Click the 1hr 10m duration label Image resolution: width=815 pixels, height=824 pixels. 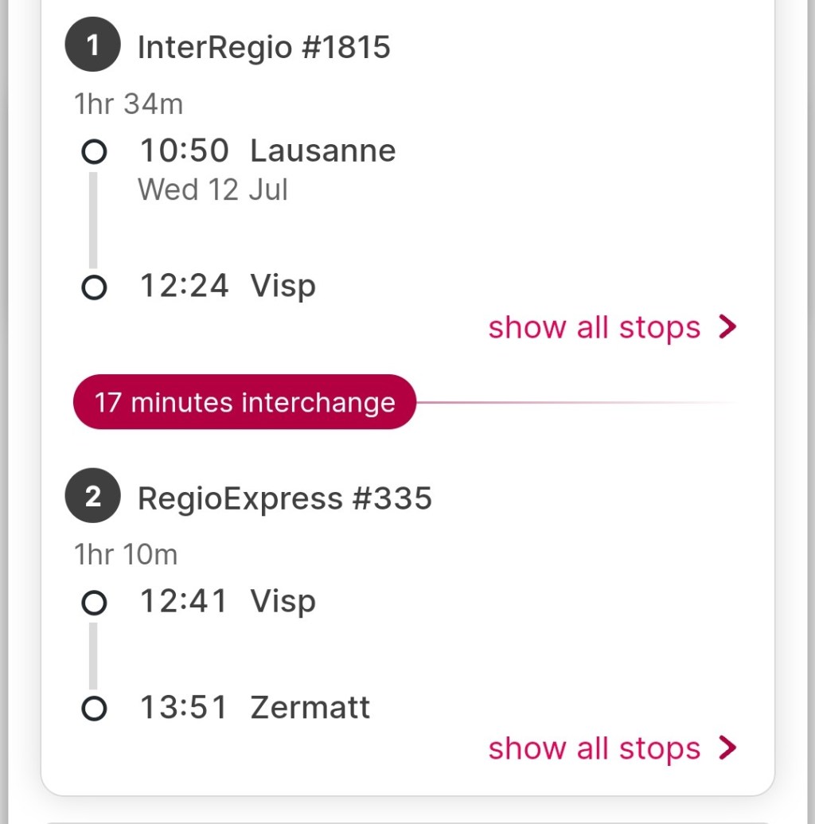(x=126, y=554)
